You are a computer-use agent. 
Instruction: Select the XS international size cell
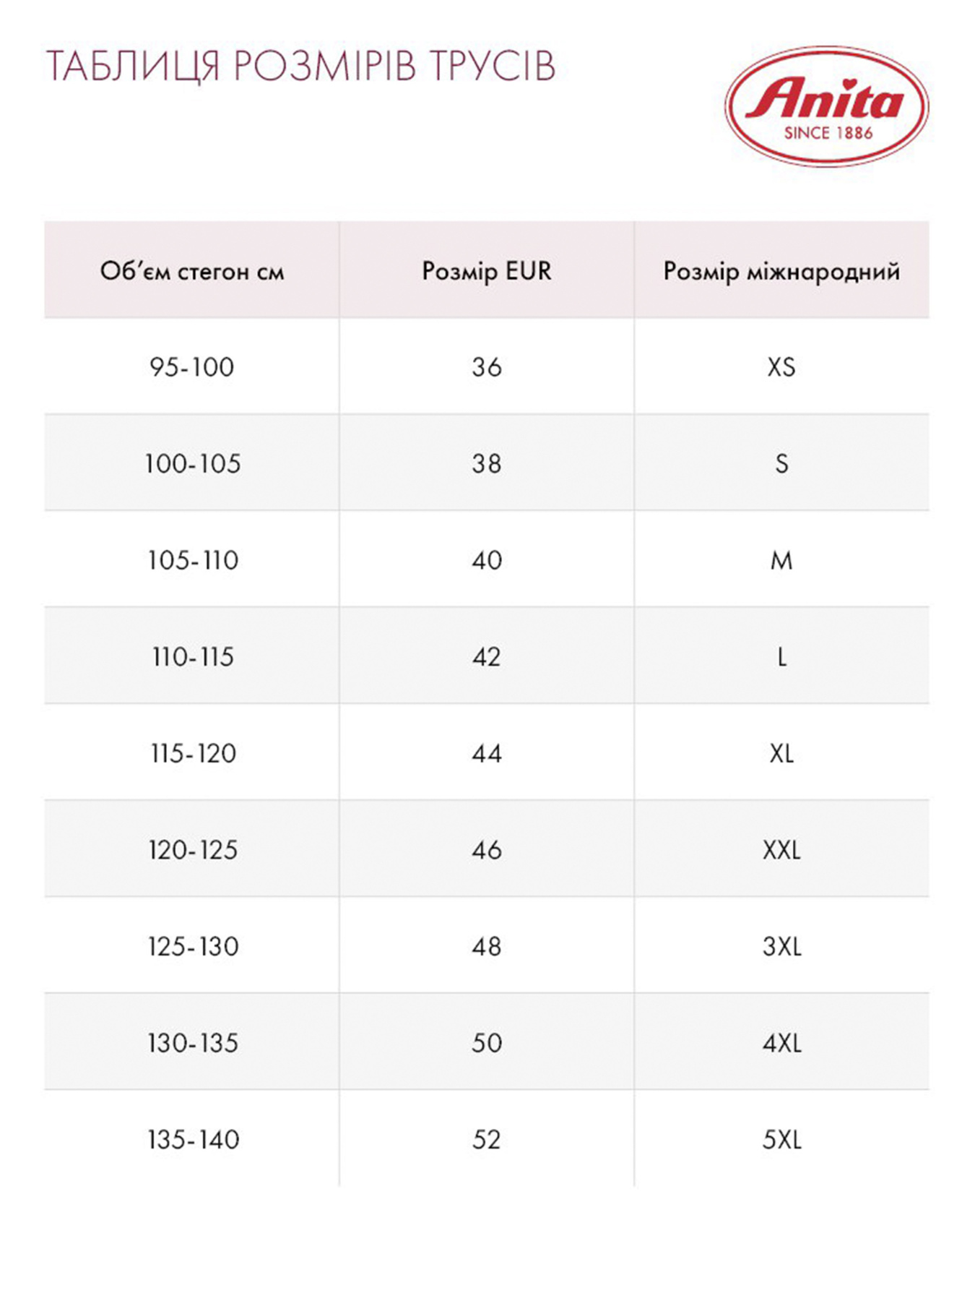pos(781,367)
